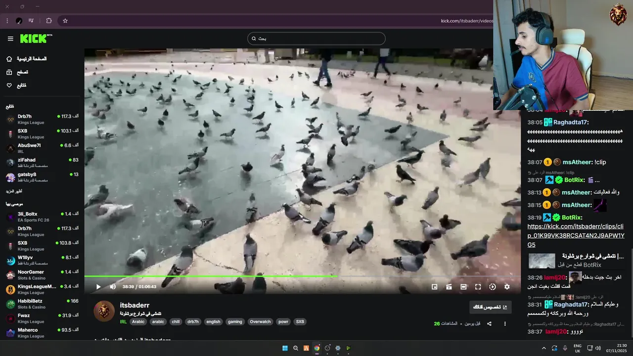Select the SXB tag
This screenshot has height=356, width=633.
click(x=300, y=322)
